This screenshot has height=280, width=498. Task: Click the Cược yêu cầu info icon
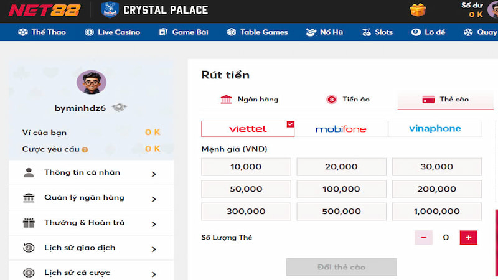(x=85, y=149)
